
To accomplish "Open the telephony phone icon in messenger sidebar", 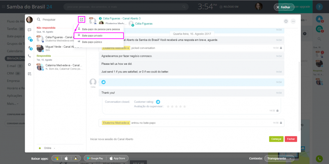I will [29, 56].
